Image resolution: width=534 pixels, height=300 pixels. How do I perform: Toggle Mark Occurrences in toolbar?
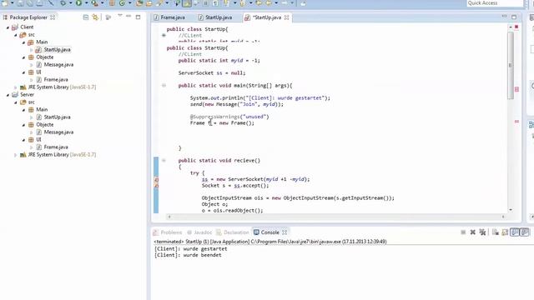click(x=187, y=3)
